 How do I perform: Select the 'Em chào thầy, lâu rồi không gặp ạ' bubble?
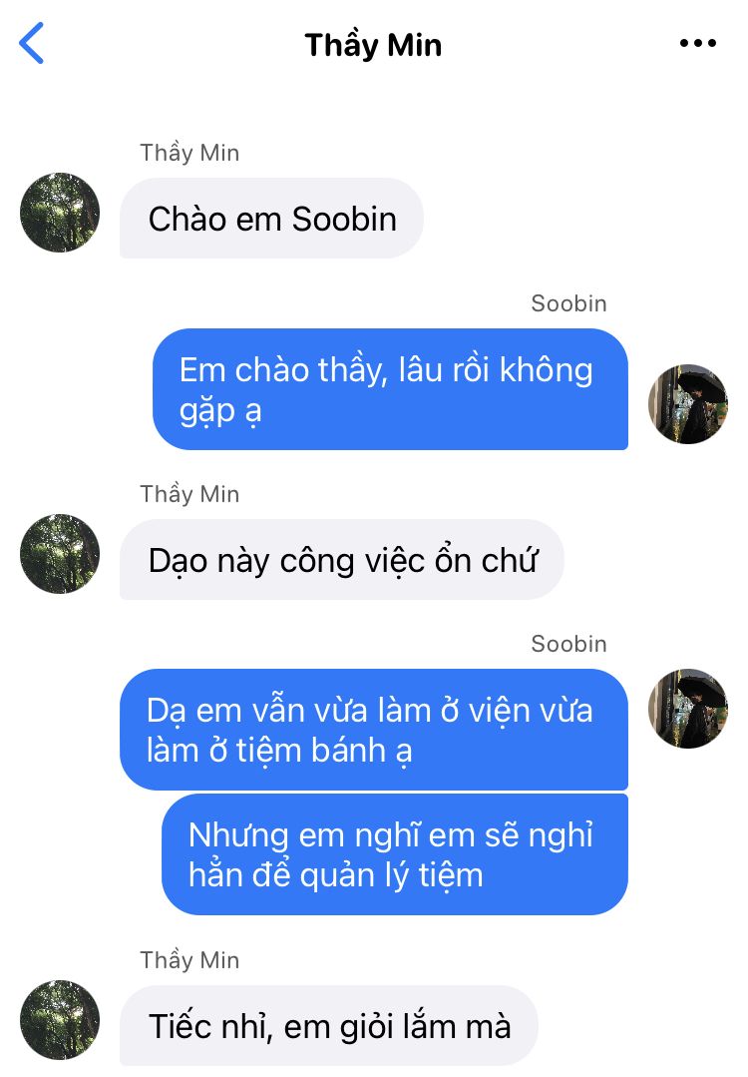coord(391,389)
